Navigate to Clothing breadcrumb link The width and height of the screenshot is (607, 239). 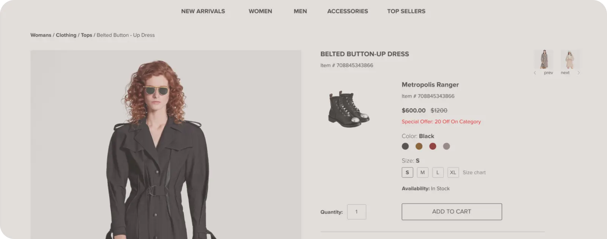pos(66,35)
